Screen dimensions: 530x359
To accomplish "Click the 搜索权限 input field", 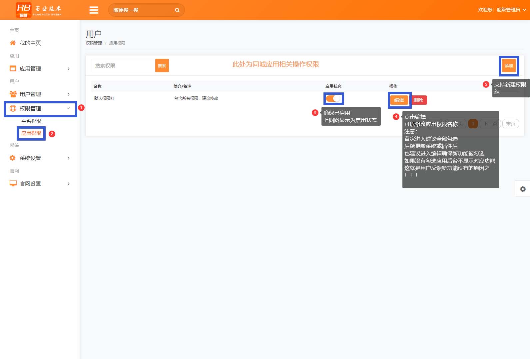I will tap(123, 65).
